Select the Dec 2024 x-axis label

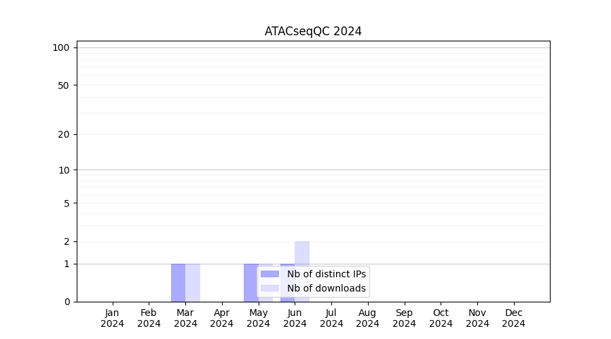point(513,318)
